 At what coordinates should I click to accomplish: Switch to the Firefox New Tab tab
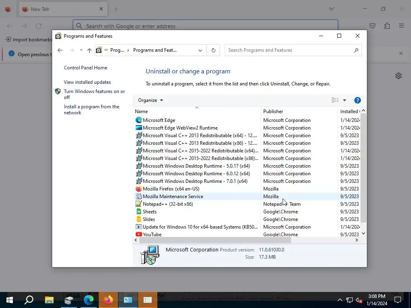tap(63, 9)
